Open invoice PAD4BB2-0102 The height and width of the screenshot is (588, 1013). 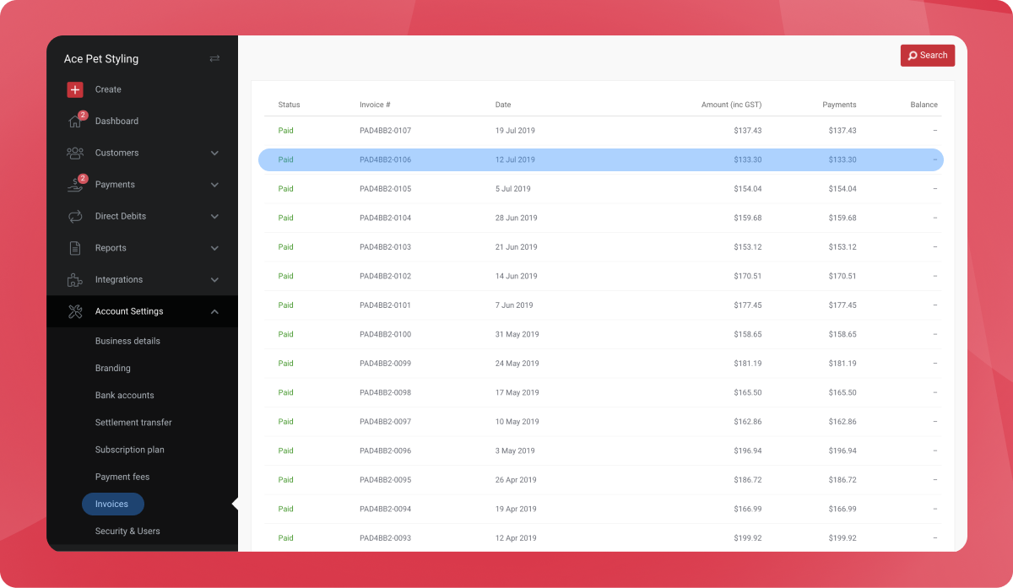(x=385, y=276)
